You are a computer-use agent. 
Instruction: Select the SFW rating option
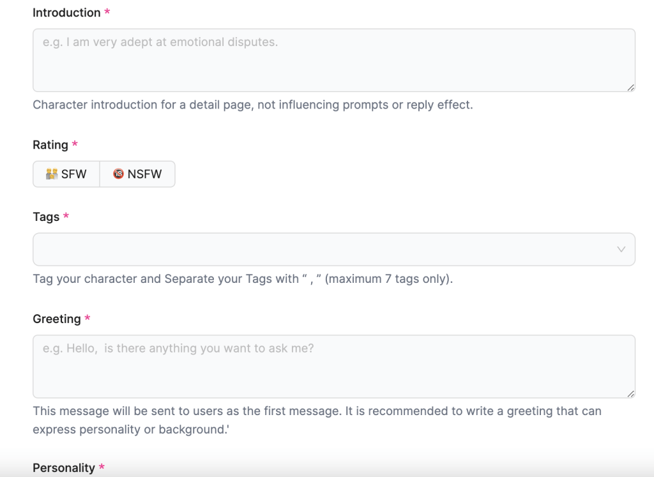coord(66,174)
